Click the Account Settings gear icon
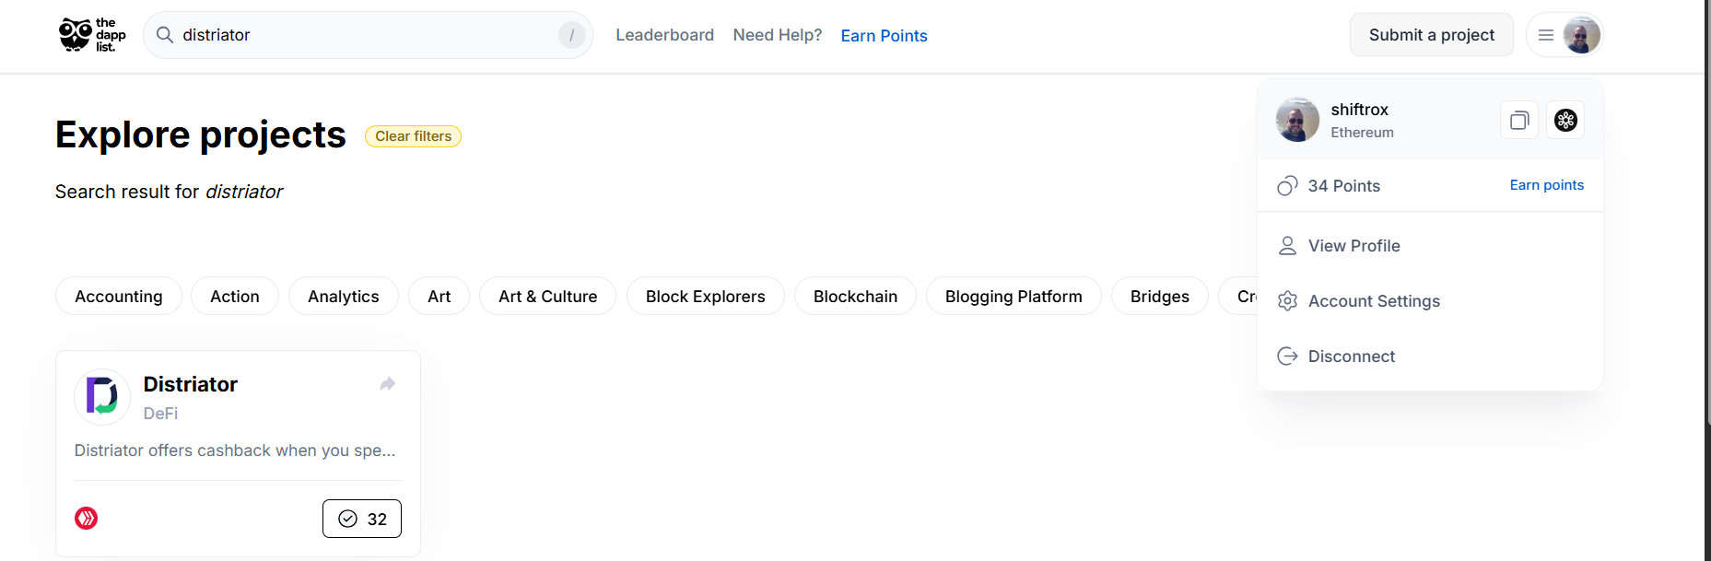 (1287, 301)
